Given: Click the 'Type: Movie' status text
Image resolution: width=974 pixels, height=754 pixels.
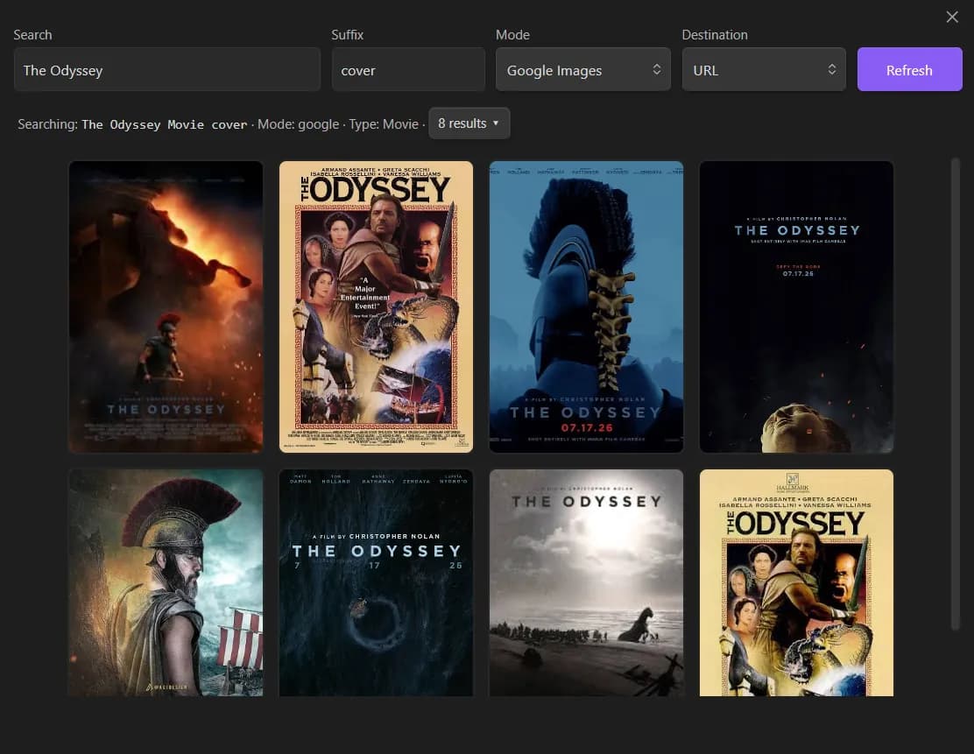Looking at the screenshot, I should [x=384, y=124].
